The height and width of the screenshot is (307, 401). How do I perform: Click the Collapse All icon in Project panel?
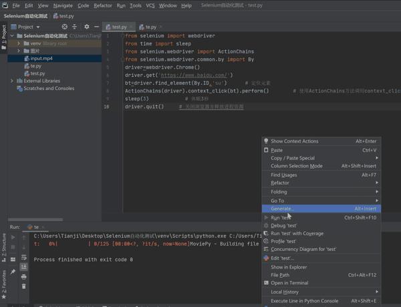tap(75, 27)
